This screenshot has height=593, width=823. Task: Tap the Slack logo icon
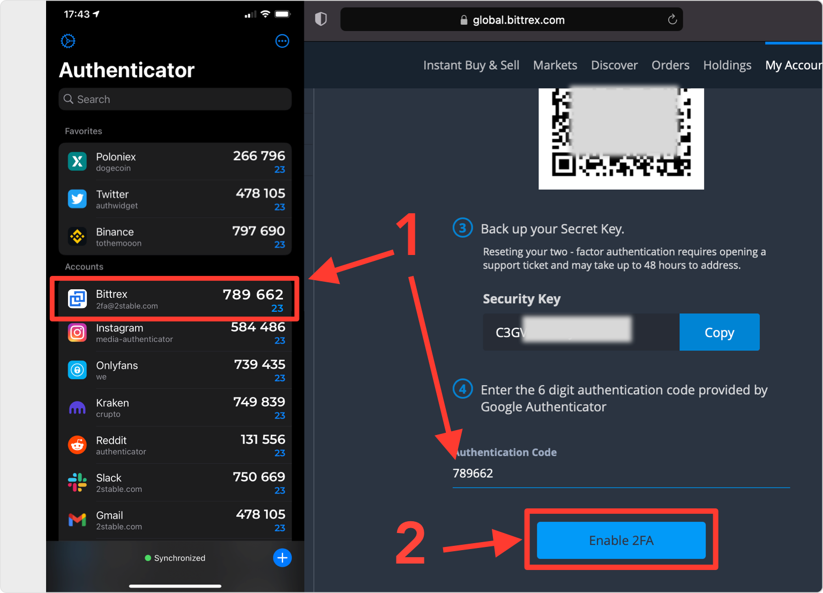click(x=77, y=483)
